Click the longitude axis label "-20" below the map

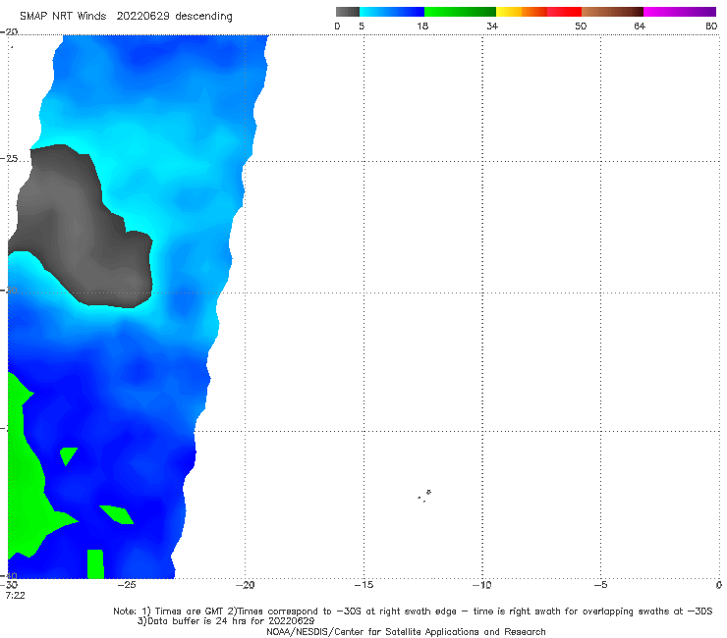pyautogui.click(x=245, y=585)
